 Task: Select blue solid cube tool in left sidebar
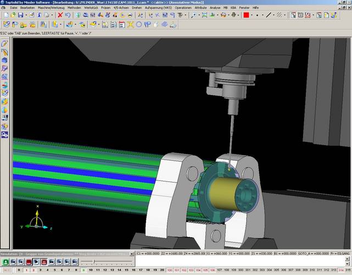tap(4, 60)
